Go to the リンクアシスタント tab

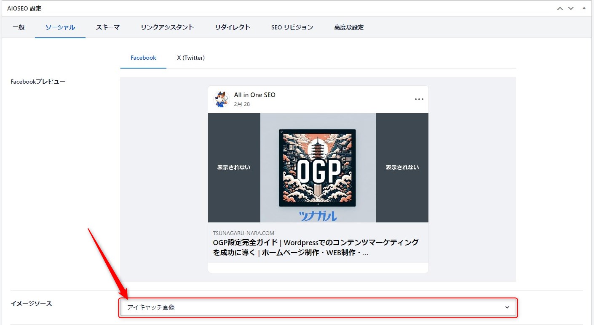coord(167,27)
